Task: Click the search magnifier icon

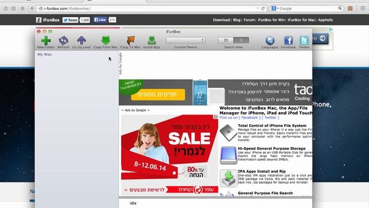Action: [x=340, y=8]
